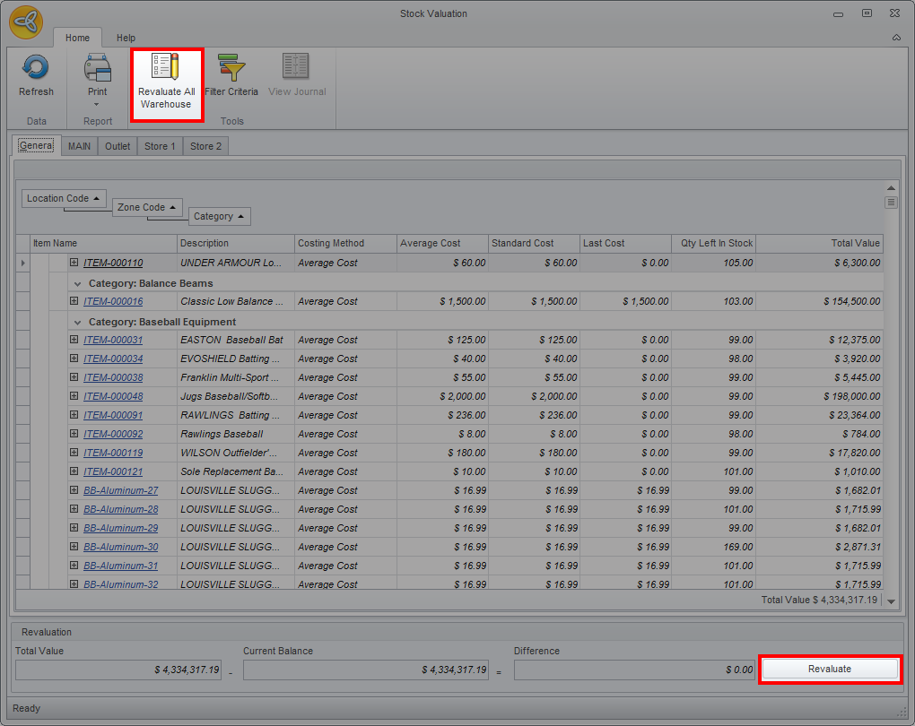Collapse Category: Balance Beams group
This screenshot has height=726, width=915.
coord(77,283)
